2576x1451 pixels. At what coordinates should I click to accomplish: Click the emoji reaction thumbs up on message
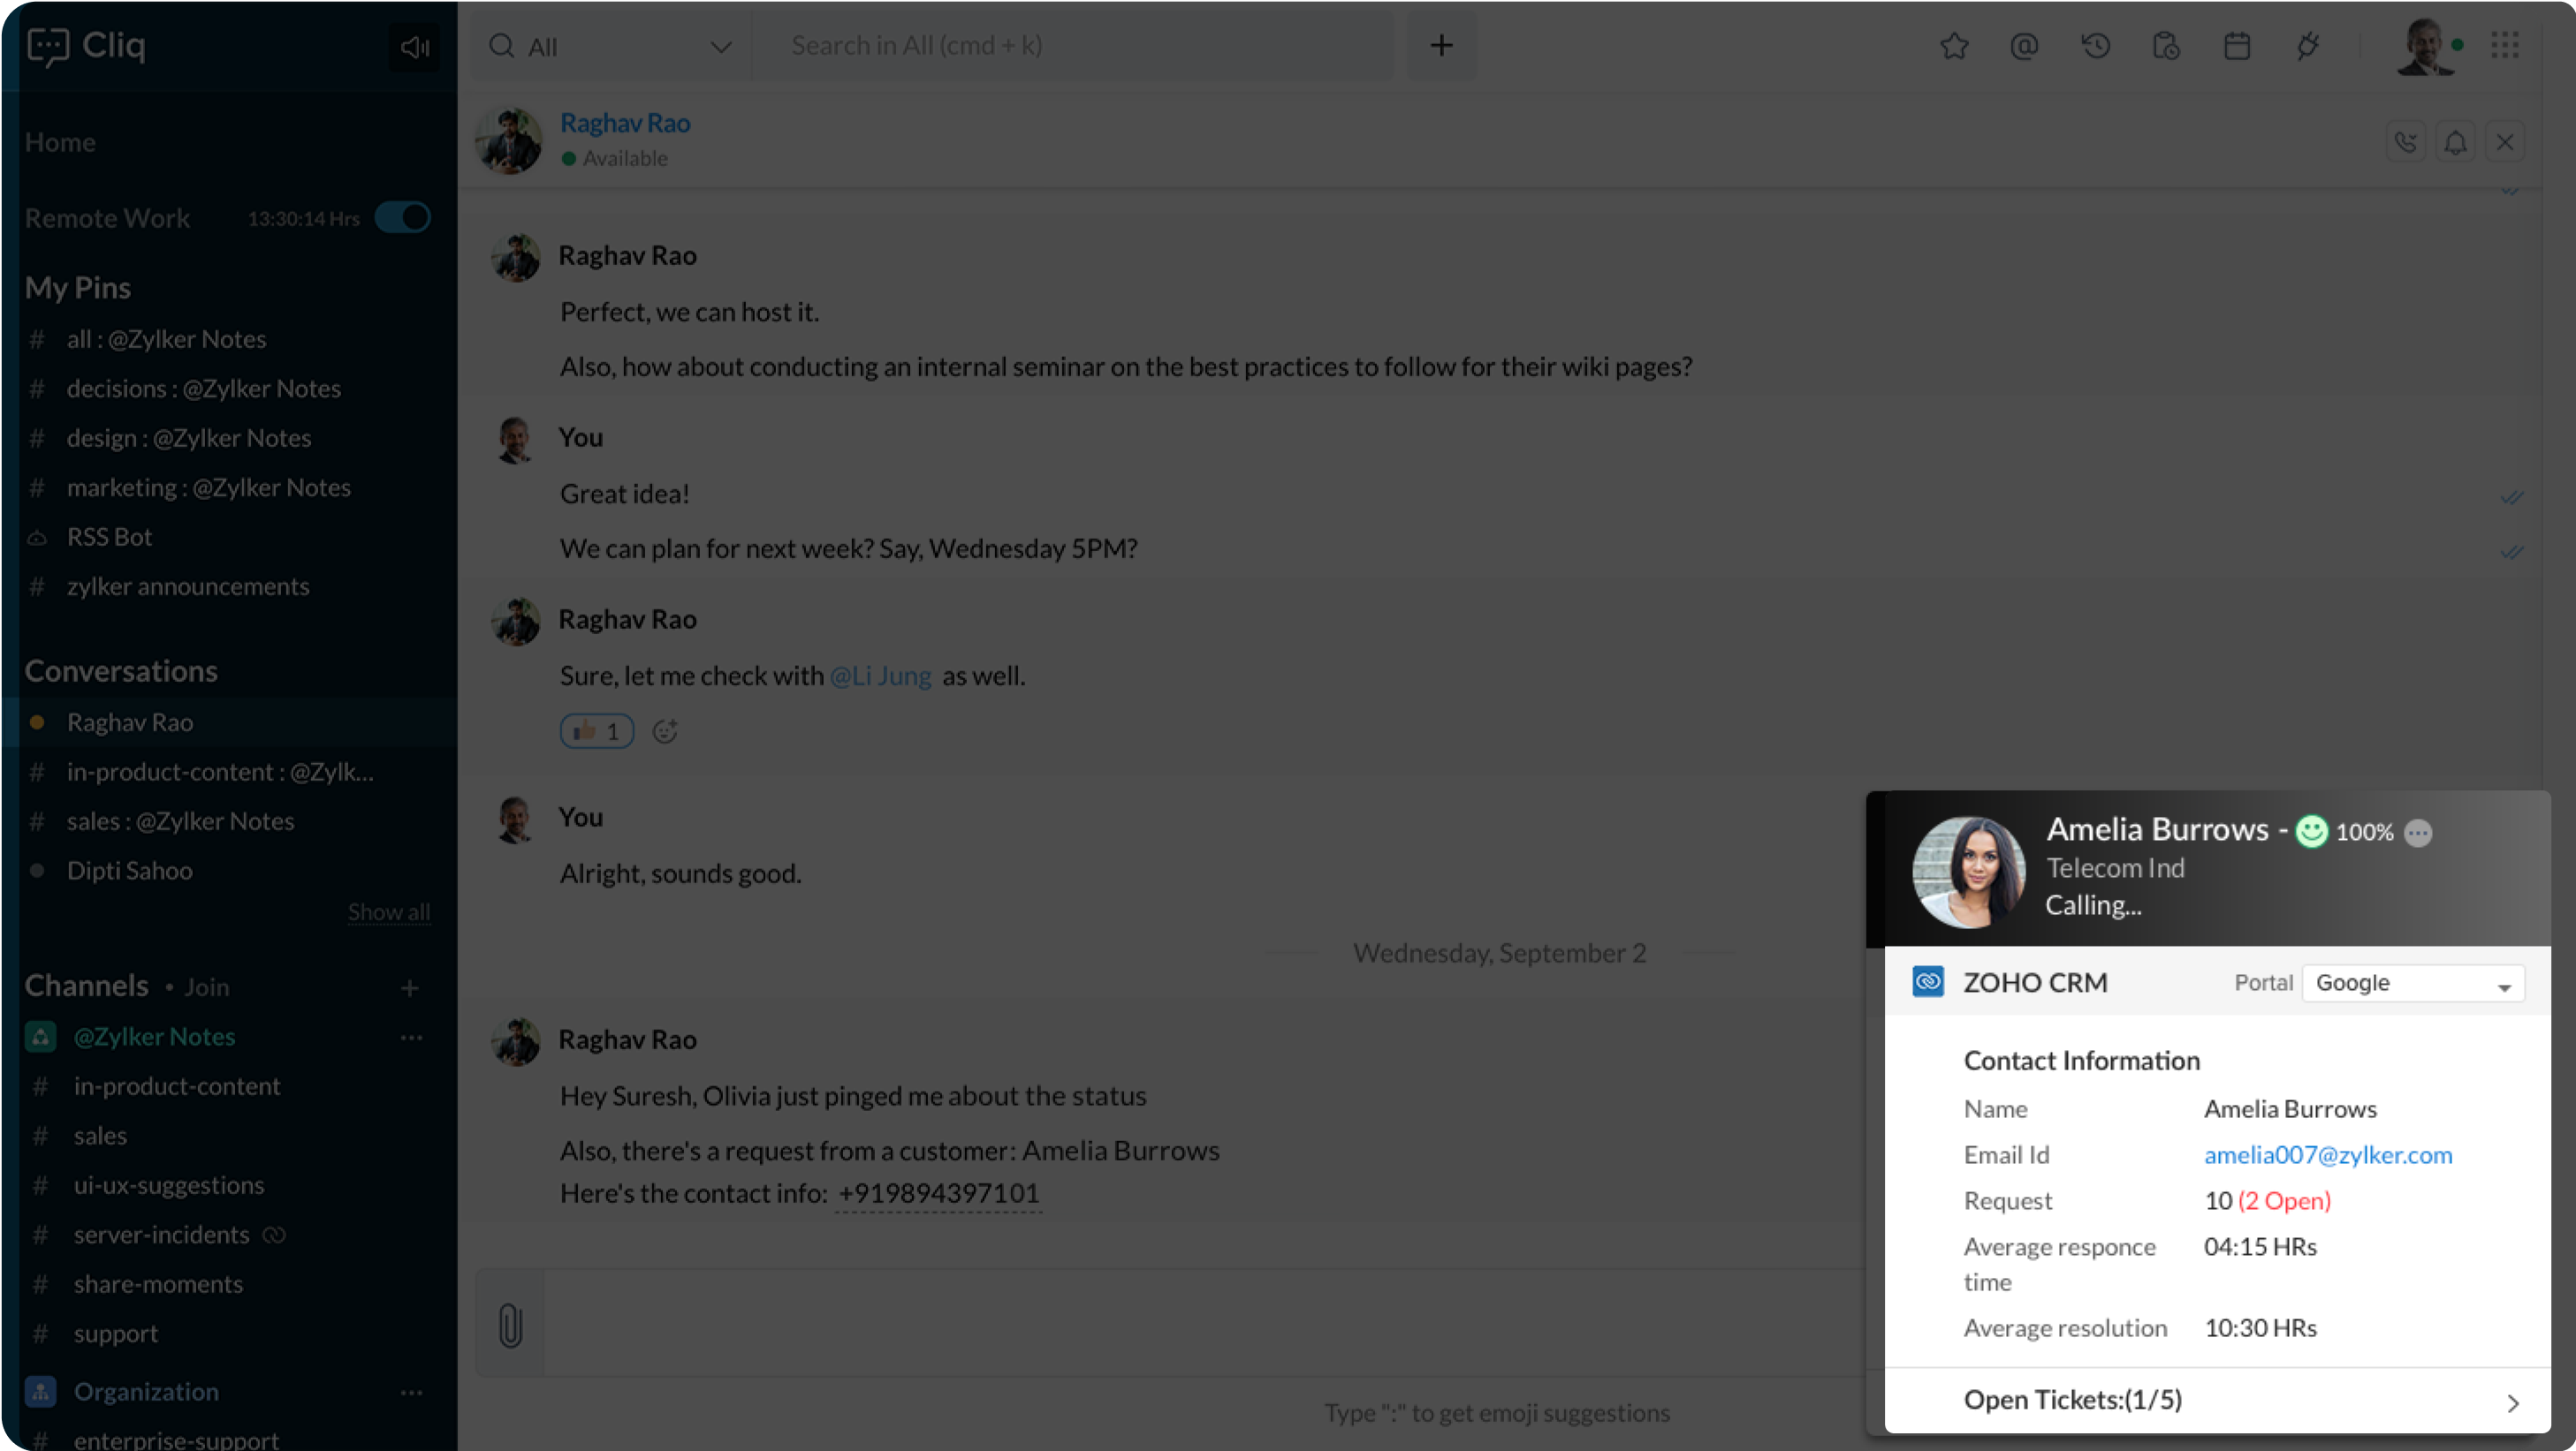(595, 730)
